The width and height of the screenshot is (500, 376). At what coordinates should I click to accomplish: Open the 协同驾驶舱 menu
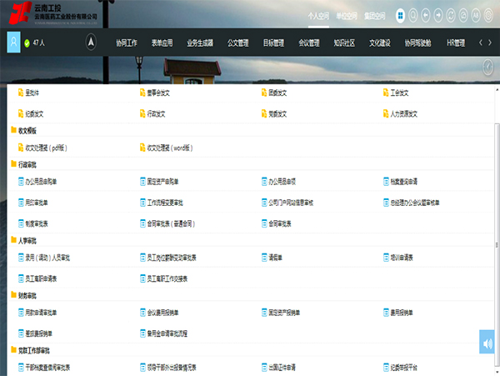[417, 43]
